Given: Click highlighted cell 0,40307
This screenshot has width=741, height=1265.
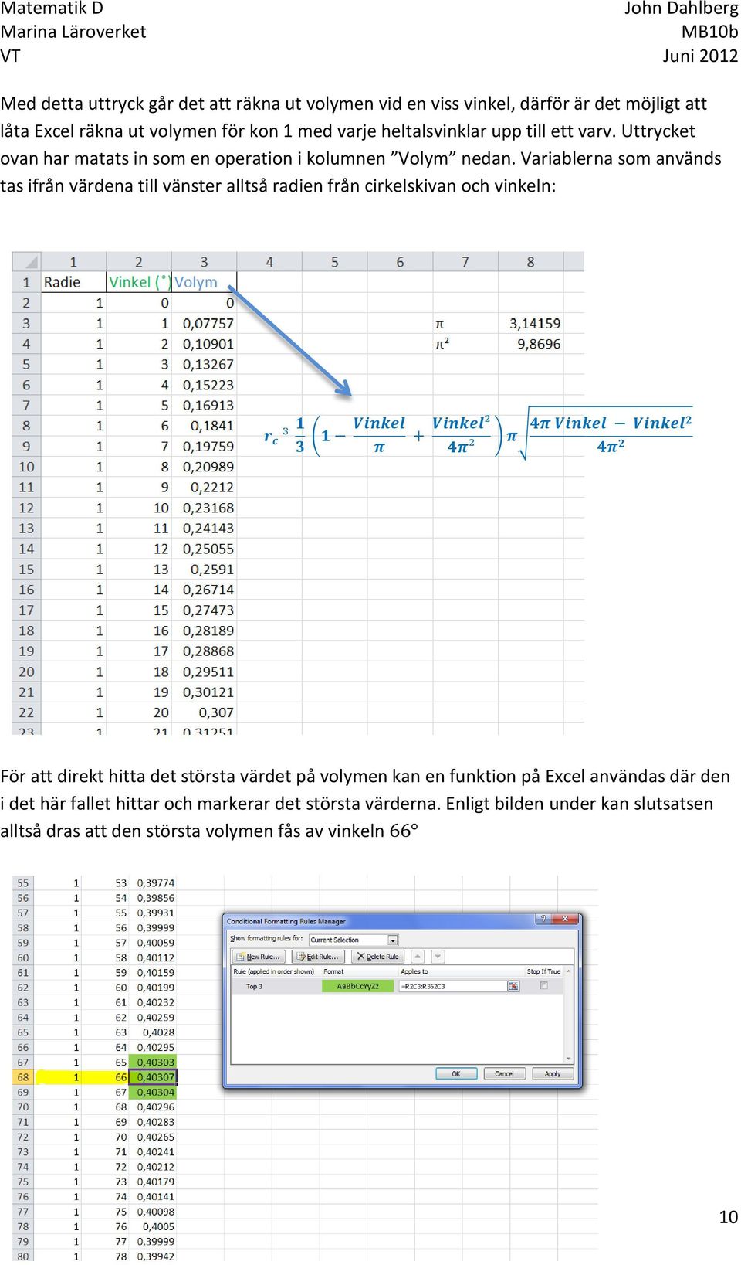Looking at the screenshot, I should [154, 1077].
